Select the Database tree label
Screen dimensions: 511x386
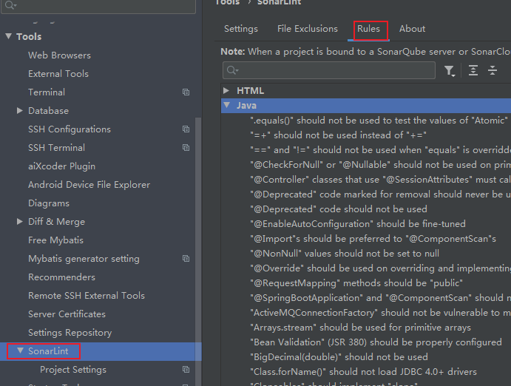(x=48, y=111)
